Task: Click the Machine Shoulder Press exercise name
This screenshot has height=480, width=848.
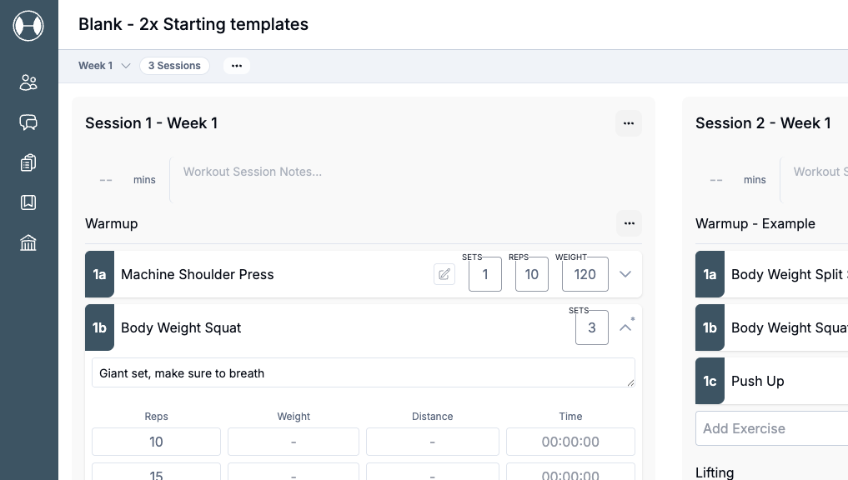Action: coord(198,275)
